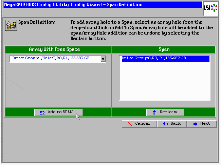Proceed with the Next button
221x165 pixels.
[x=202, y=124]
